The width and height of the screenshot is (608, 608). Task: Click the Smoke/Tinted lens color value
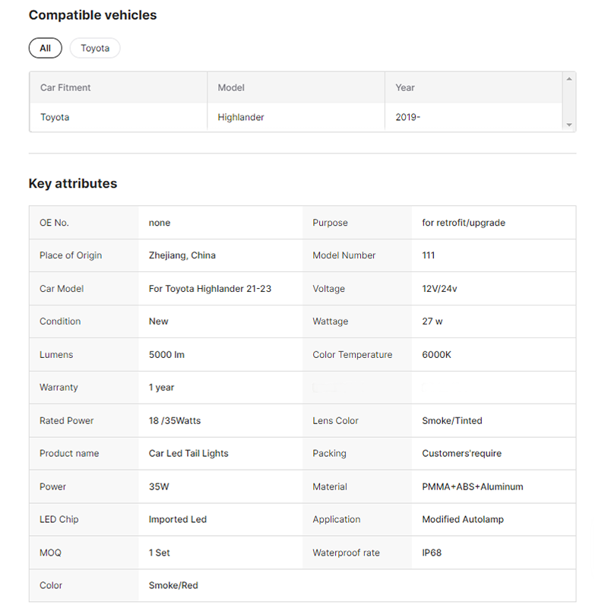point(452,420)
